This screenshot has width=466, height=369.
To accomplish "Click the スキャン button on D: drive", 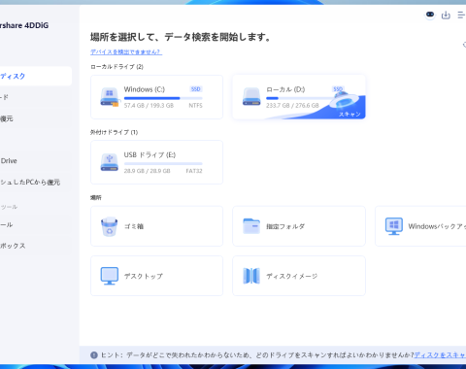I will tap(349, 115).
